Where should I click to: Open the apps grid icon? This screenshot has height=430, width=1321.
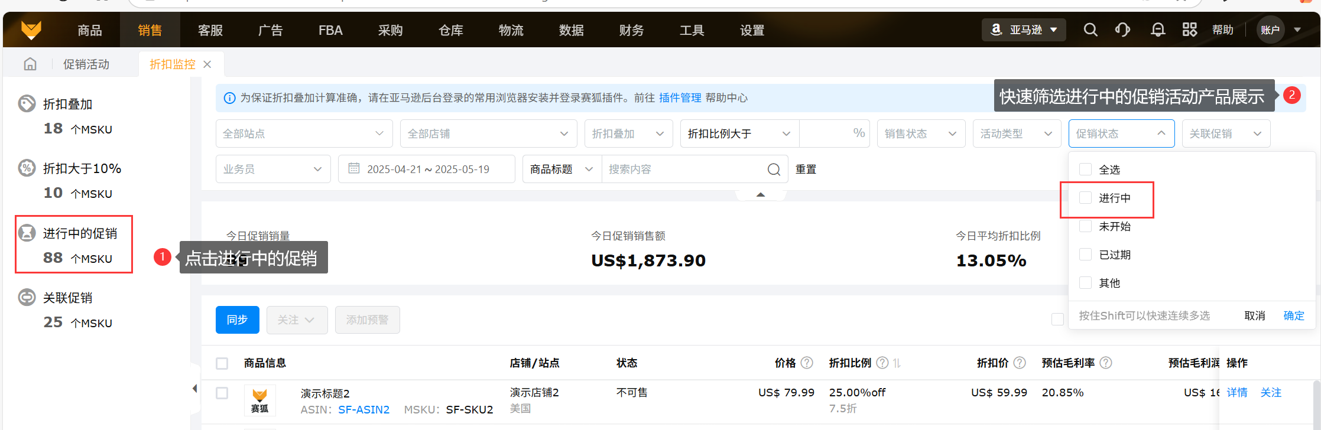1189,30
